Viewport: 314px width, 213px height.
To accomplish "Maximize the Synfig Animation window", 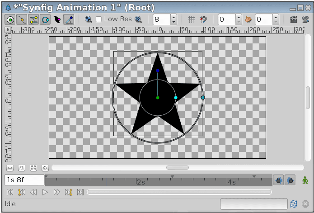I will click(300, 8).
